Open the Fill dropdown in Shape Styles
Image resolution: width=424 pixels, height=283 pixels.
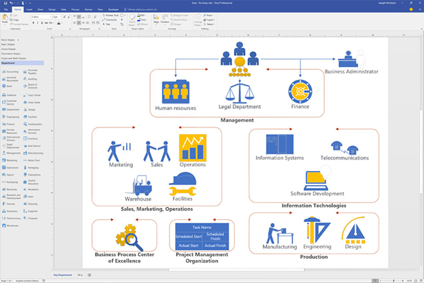[142, 16]
